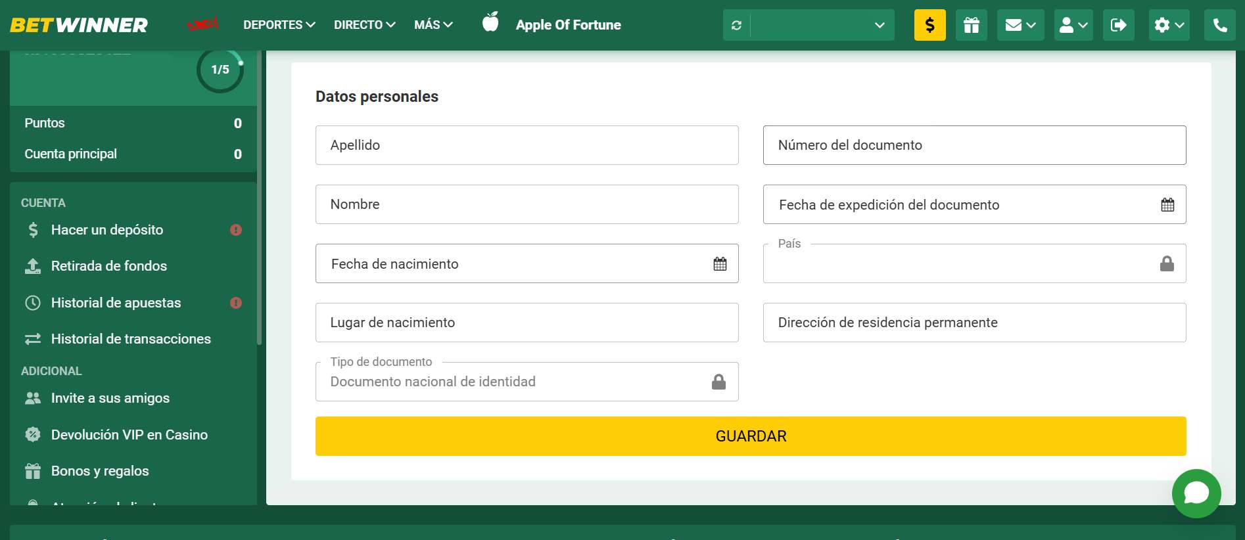1245x540 pixels.
Task: Open Historial de transacciones
Action: (131, 339)
